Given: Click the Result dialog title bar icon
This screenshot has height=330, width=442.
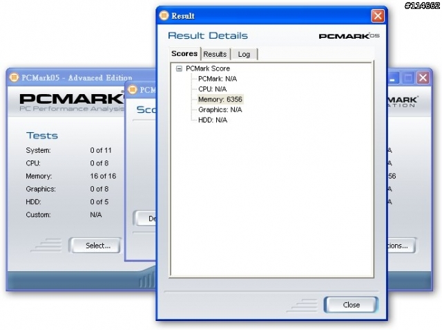Looking at the screenshot, I should [x=164, y=15].
